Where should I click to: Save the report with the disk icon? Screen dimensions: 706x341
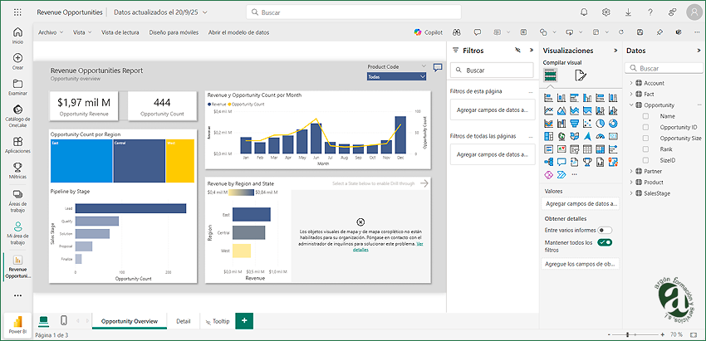click(640, 32)
